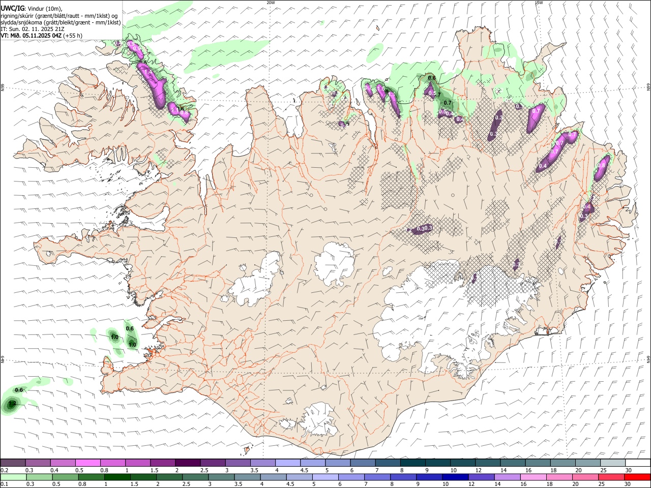Image resolution: width=651 pixels, height=488 pixels.
Task: Pick the palest green 0.1–0.3 rain swatch
Action: 13,477
